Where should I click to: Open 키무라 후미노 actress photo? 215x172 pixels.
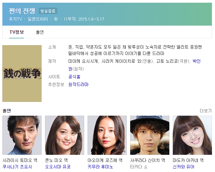pyautogui.click(x=107, y=135)
